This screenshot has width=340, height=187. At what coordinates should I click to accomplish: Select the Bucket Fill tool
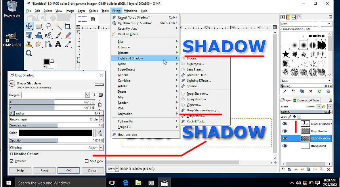click(48, 35)
